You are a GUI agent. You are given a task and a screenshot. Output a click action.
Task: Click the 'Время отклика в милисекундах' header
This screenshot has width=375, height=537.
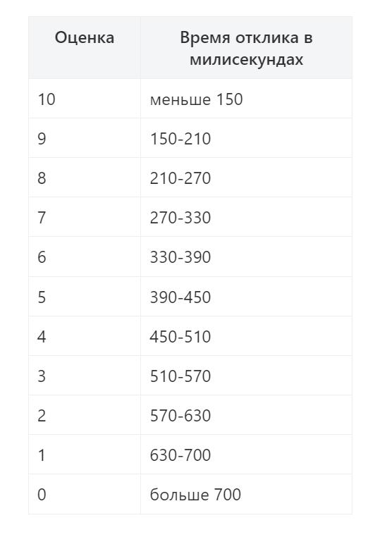coord(246,48)
